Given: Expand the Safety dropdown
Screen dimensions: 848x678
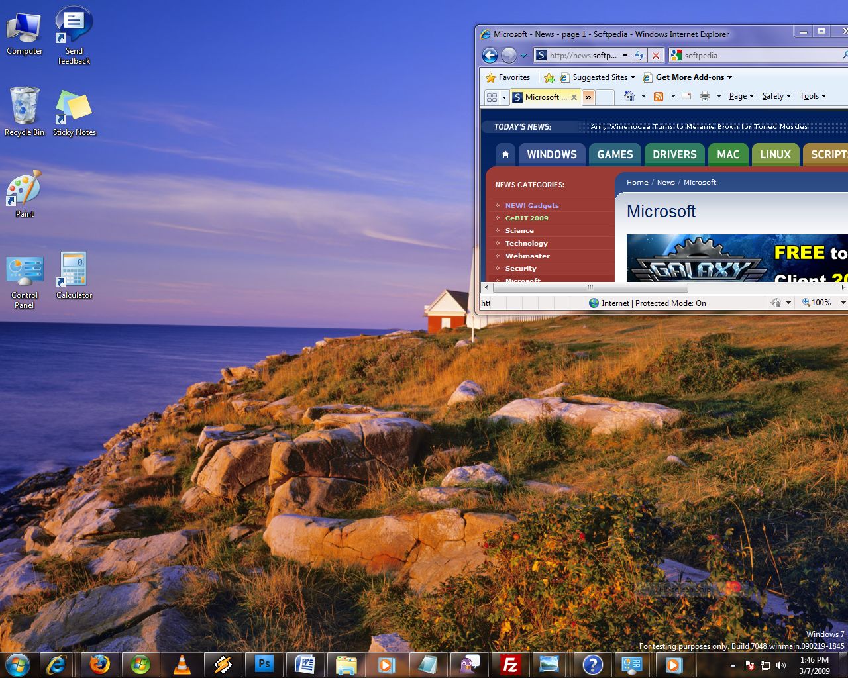Looking at the screenshot, I should (x=774, y=96).
